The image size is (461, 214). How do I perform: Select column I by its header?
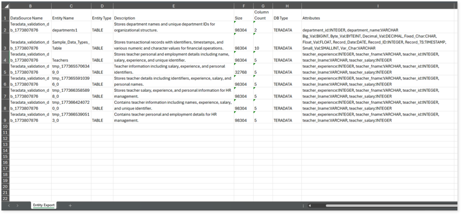tap(378, 6)
